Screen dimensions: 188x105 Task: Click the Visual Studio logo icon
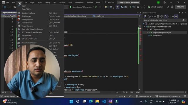tap(3, 2)
